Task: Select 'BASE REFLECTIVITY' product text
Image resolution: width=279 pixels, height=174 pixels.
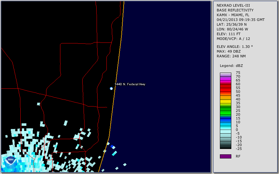Action: pos(235,10)
